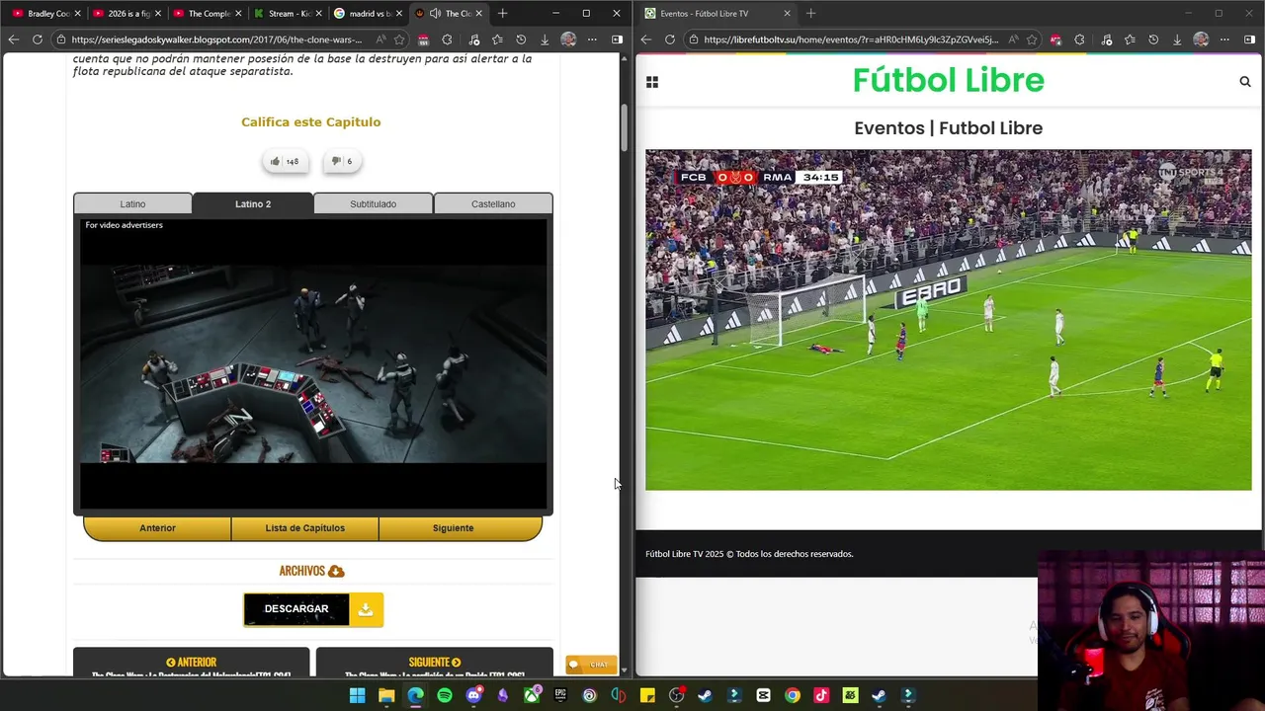
Task: Open Favorites list in Fútbol Libre browser toolbar
Action: [1130, 39]
